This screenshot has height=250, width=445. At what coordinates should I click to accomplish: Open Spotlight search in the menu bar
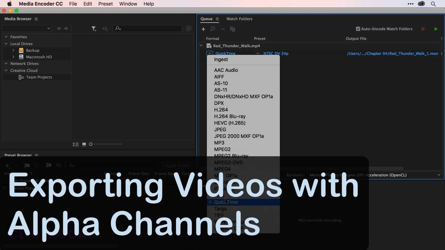point(433,4)
